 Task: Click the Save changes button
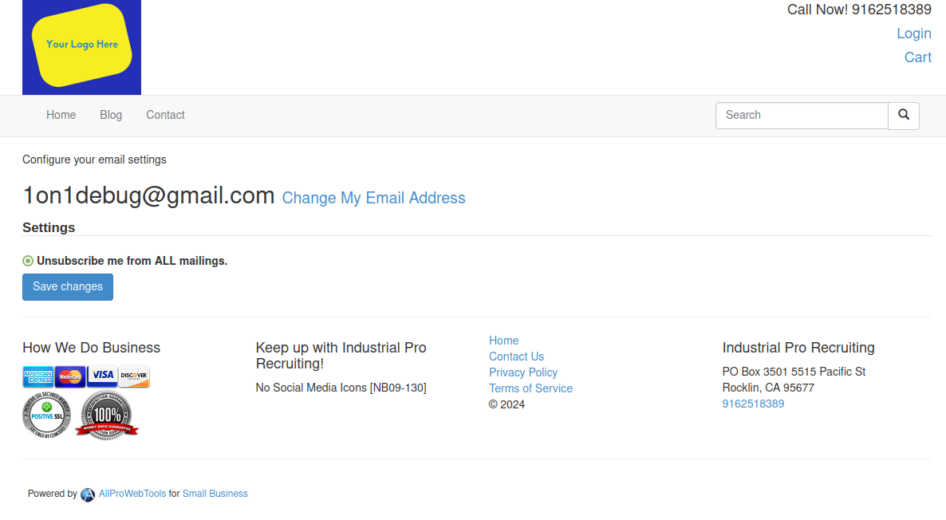point(68,287)
